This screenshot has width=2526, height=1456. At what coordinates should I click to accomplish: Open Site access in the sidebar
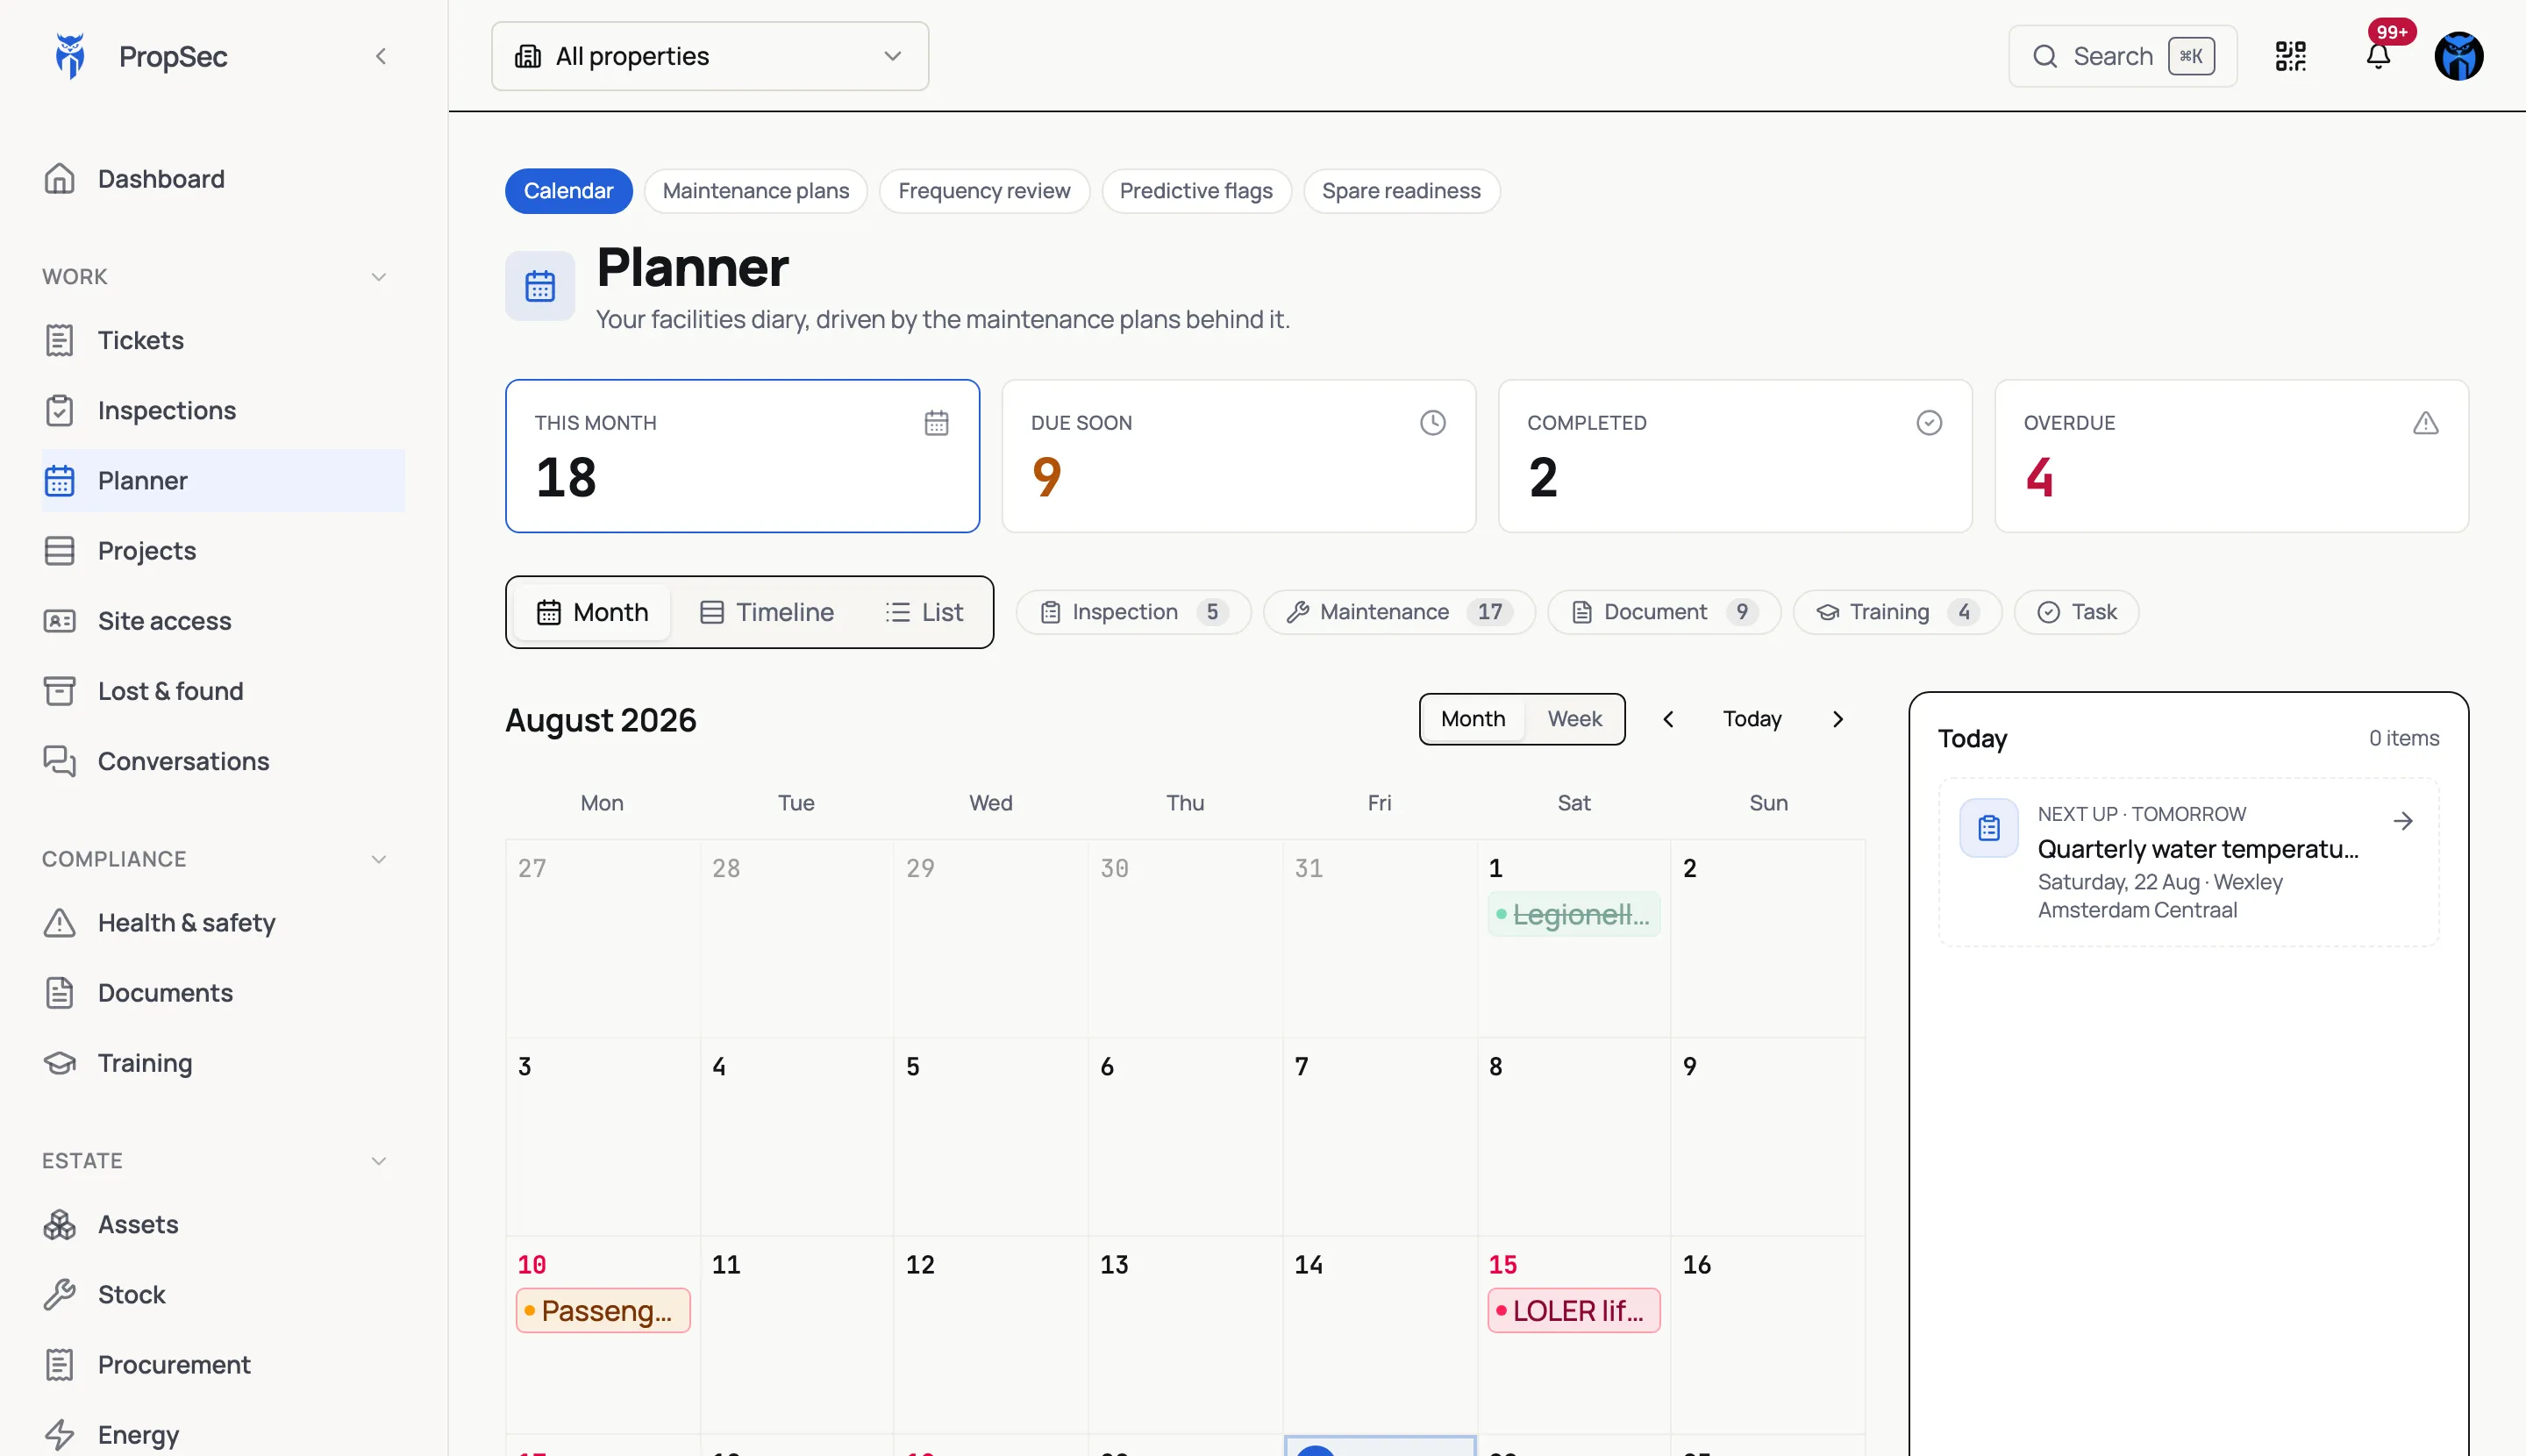tap(223, 620)
